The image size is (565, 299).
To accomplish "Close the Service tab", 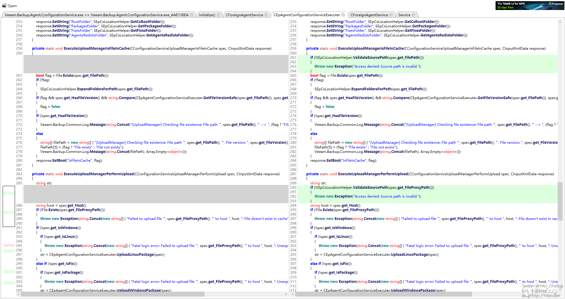I will point(413,15).
